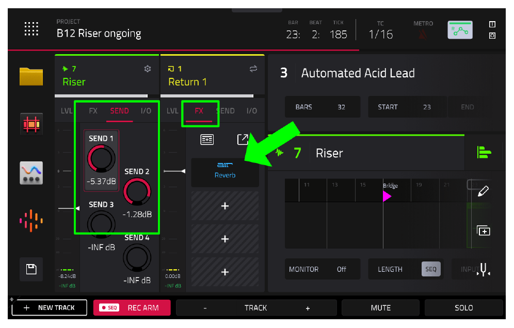Viewport: 514px width, 328px height.
Task: Select the Return 1 I/O tab
Action: pyautogui.click(x=252, y=111)
